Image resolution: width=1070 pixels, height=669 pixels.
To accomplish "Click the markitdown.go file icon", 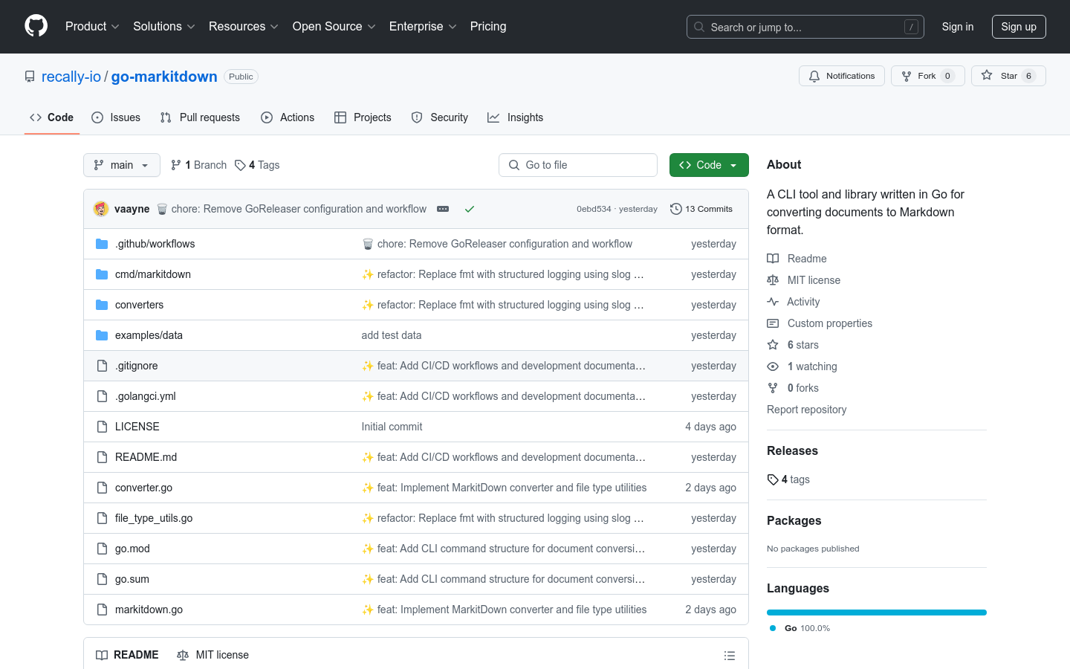I will coord(102,610).
